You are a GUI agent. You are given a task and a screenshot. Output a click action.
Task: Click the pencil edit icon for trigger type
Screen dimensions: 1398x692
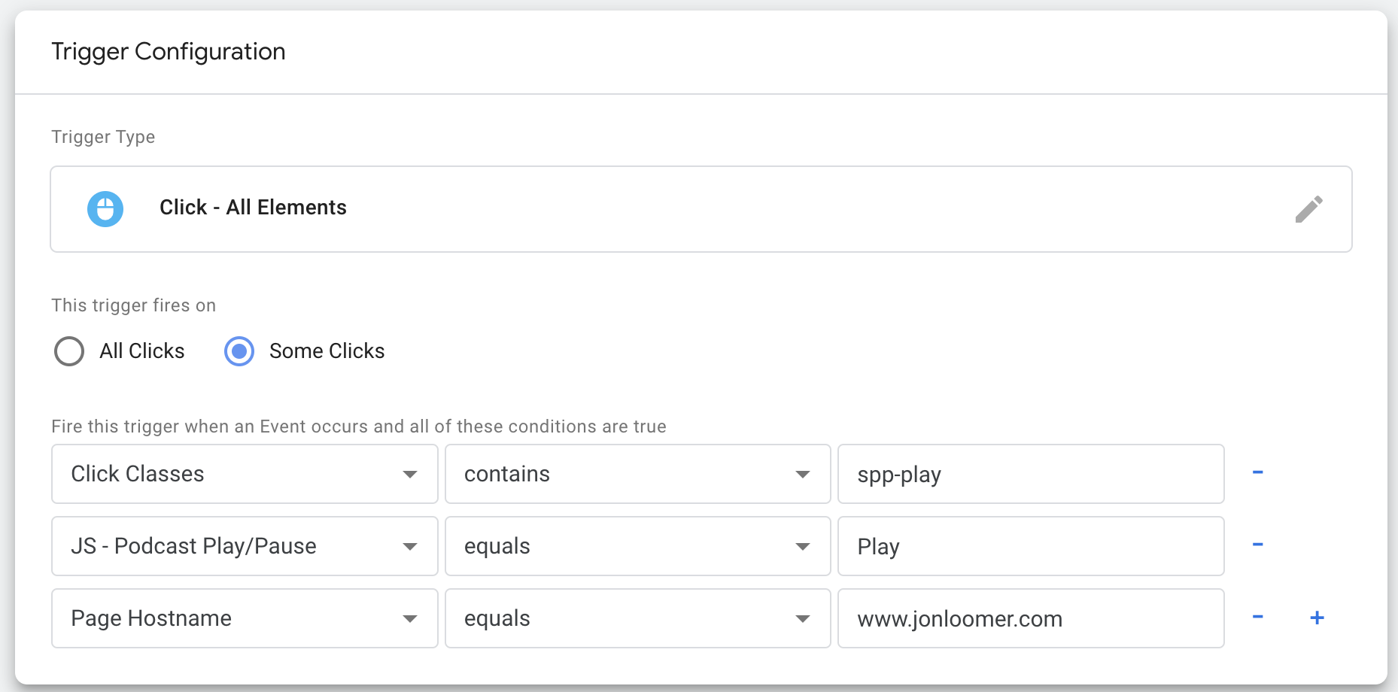point(1308,209)
